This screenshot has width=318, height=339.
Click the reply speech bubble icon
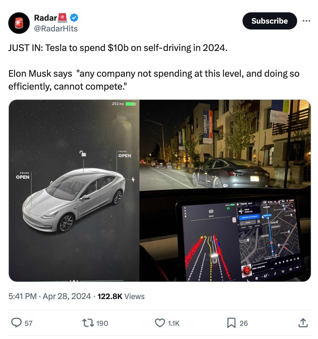pyautogui.click(x=16, y=323)
